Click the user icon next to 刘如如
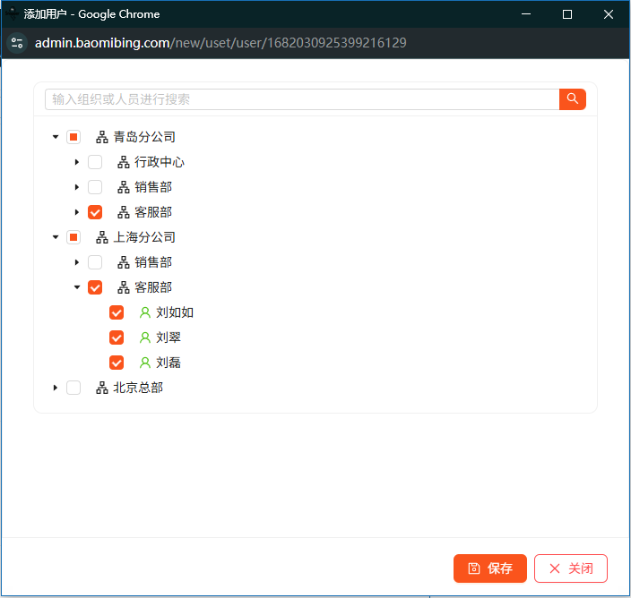This screenshot has width=631, height=598. coord(145,312)
